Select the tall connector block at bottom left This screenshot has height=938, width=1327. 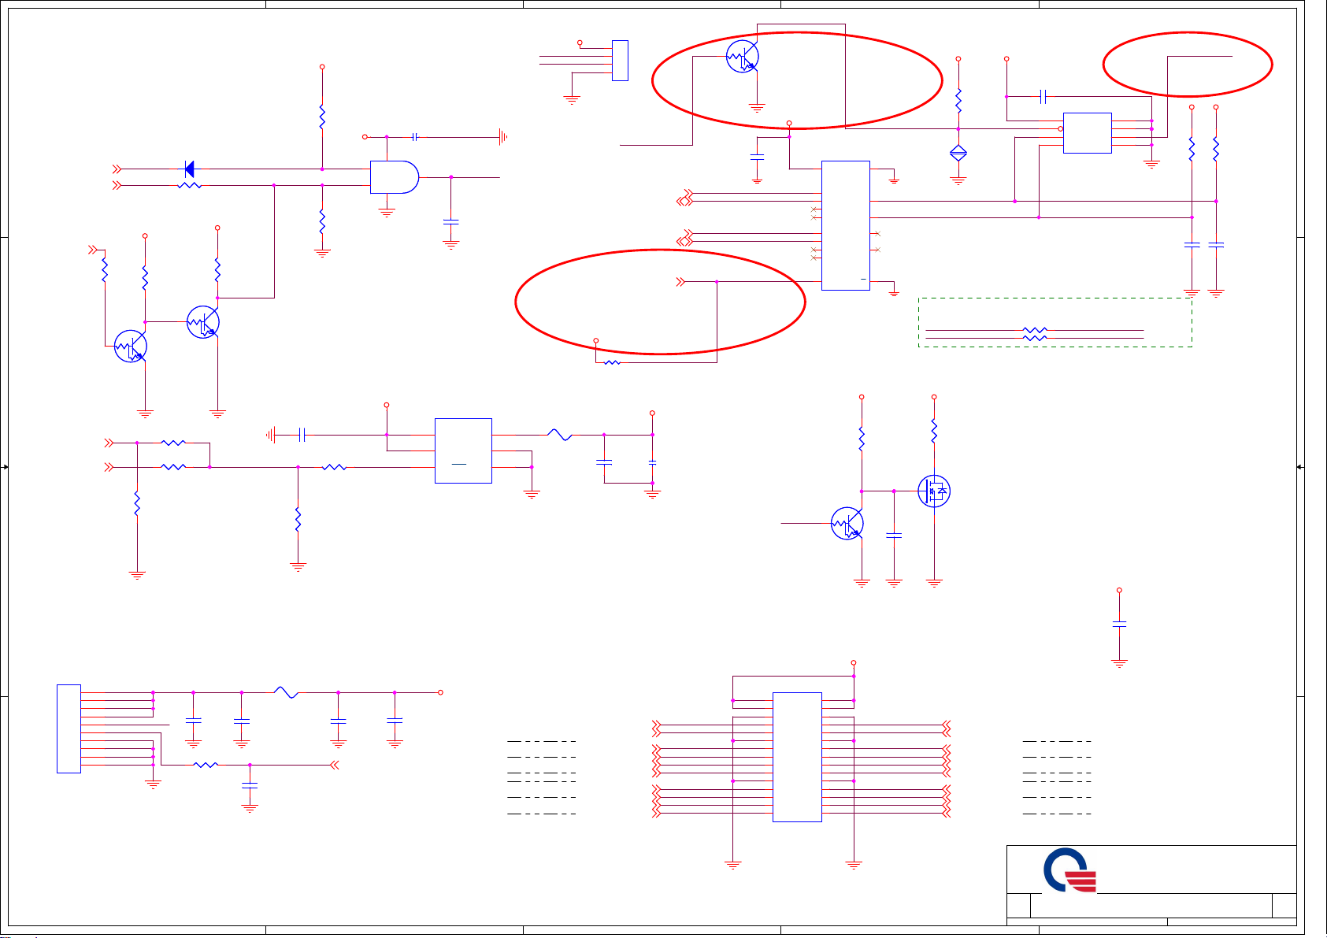tap(69, 729)
